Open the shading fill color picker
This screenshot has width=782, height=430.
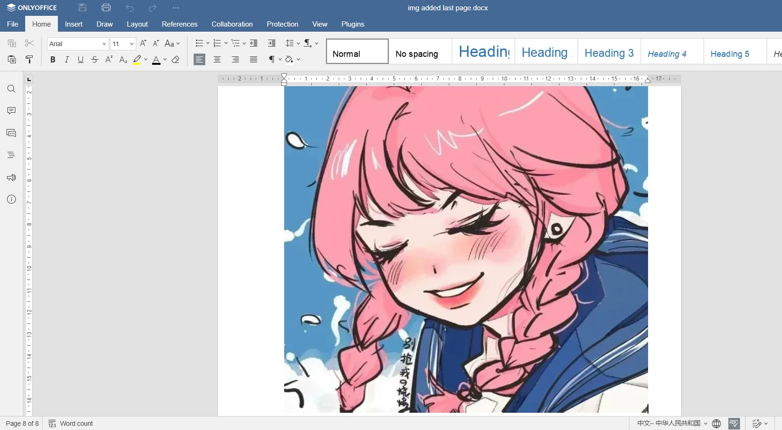[x=298, y=59]
